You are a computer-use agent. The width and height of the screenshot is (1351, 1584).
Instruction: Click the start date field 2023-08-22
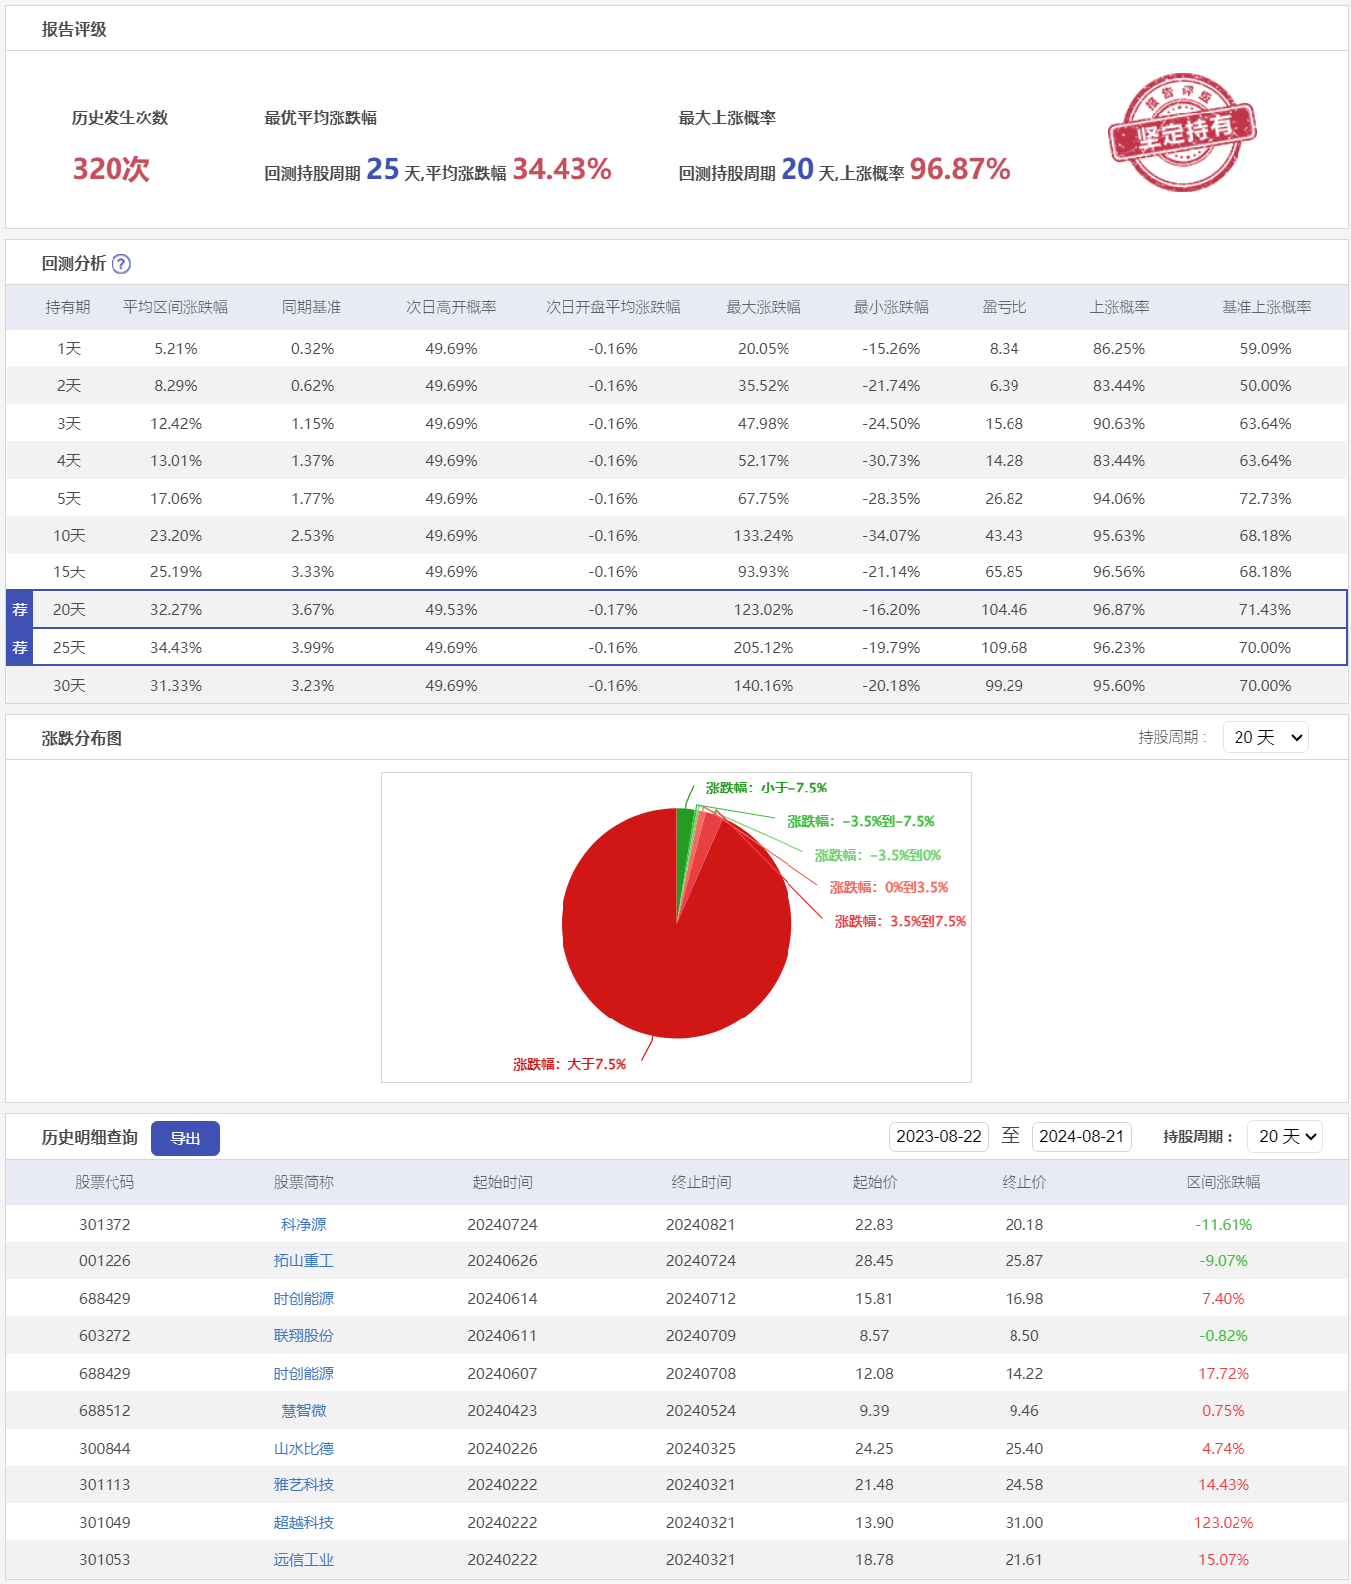click(938, 1136)
